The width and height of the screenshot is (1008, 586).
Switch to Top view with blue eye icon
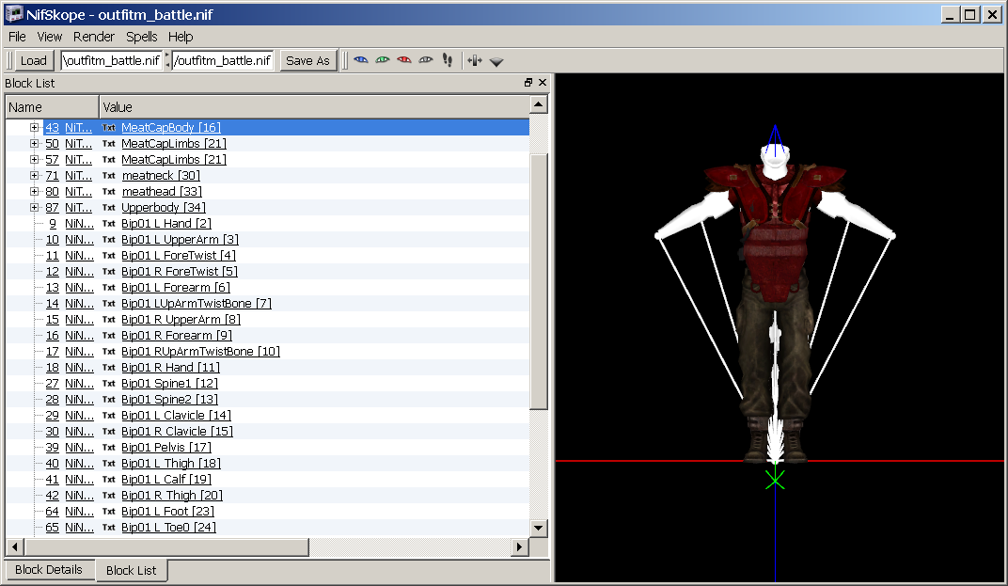click(x=361, y=60)
